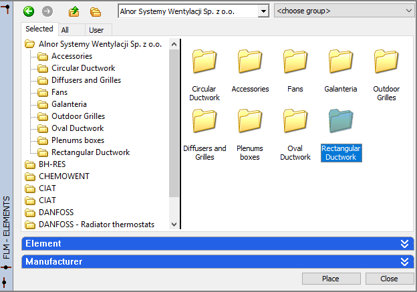Open the Fans folder icon in grid
This screenshot has height=292, width=417.
point(295,64)
